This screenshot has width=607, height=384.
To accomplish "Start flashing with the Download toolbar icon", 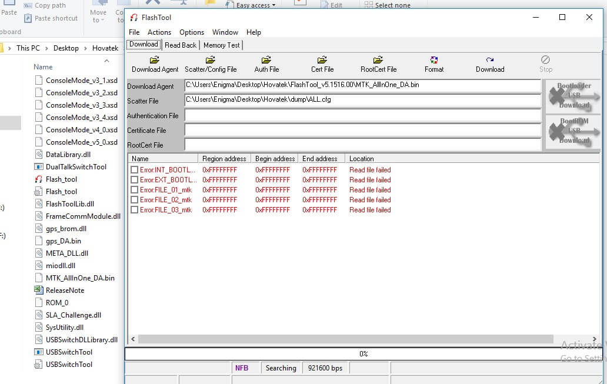I will (490, 60).
